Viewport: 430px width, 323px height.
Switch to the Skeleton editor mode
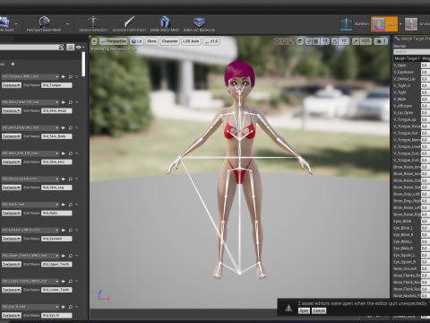coord(355,24)
